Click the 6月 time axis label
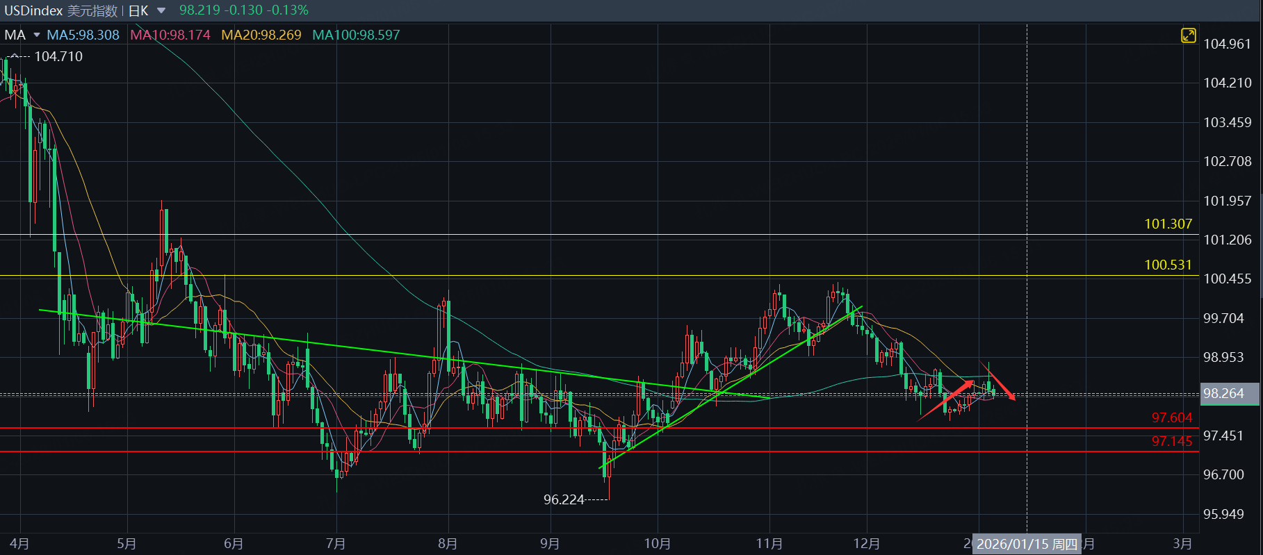This screenshot has height=555, width=1263. click(x=234, y=544)
